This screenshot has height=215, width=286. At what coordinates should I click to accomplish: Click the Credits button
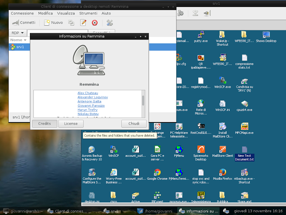[x=44, y=124]
